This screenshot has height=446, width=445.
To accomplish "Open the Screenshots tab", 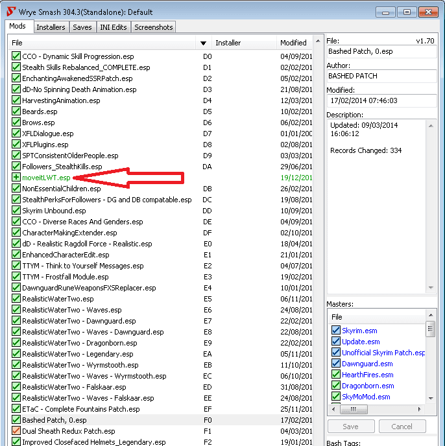I will [154, 27].
